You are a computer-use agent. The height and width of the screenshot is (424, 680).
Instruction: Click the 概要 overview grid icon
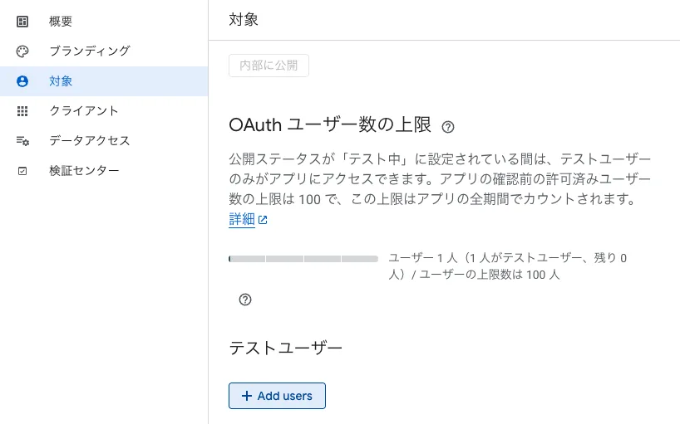22,22
